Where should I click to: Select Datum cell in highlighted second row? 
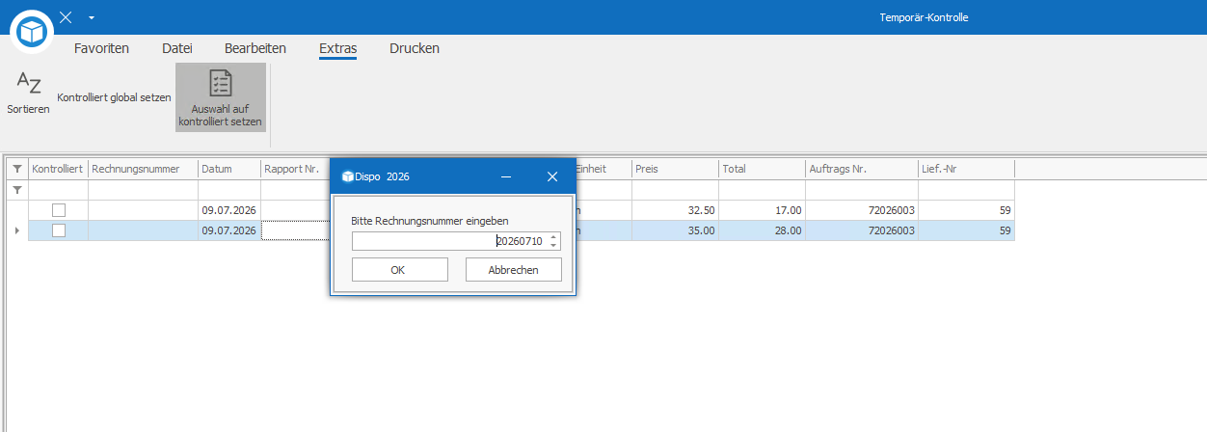(x=229, y=230)
